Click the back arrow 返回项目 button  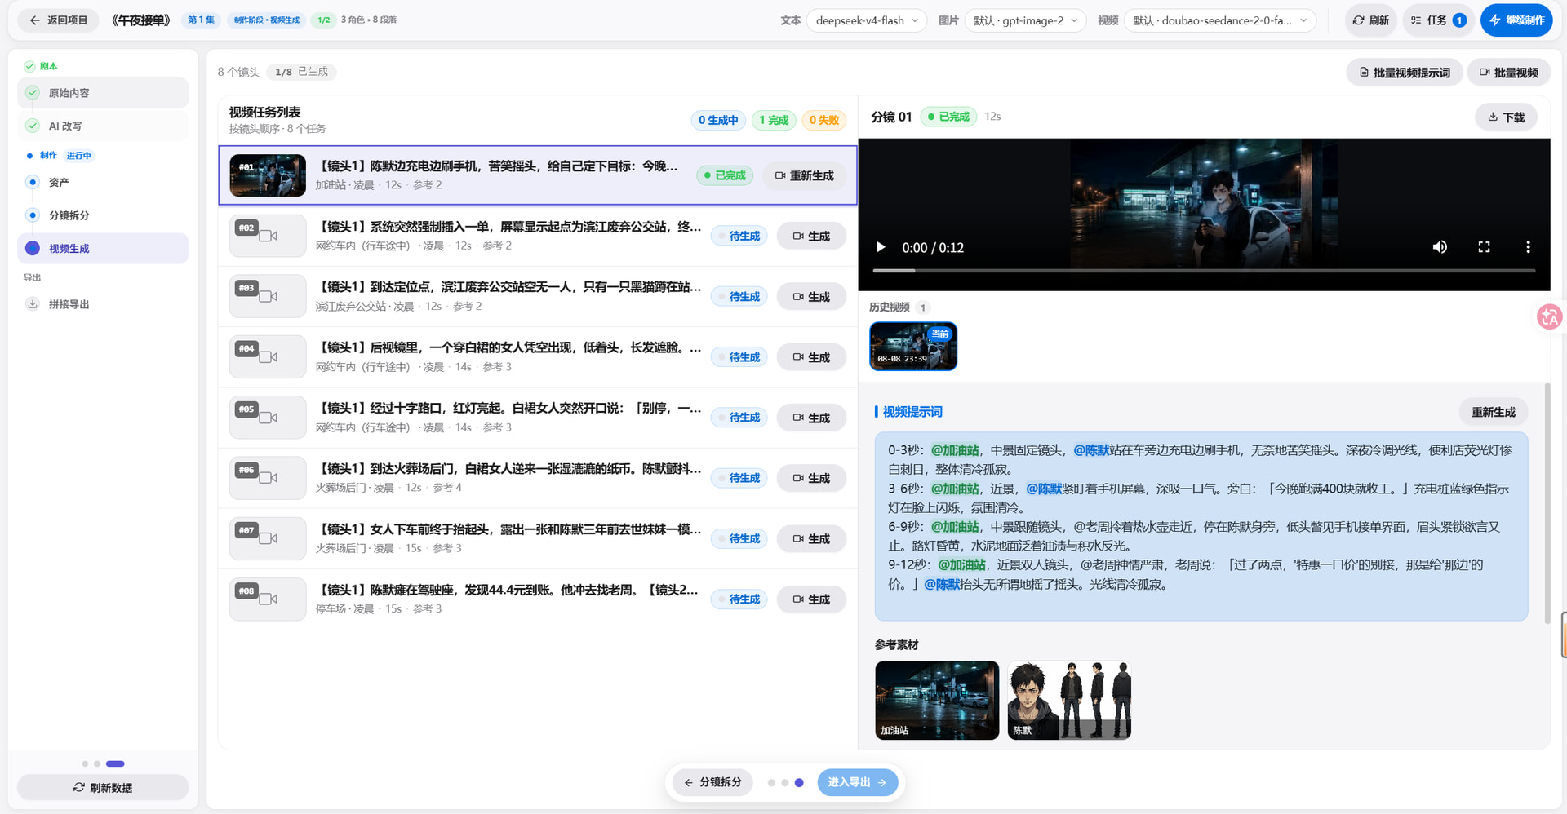tap(58, 20)
